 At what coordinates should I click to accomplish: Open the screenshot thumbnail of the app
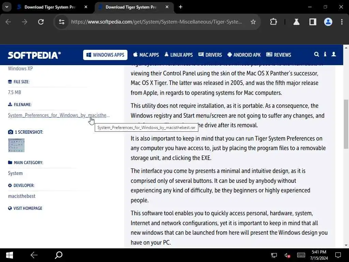pos(16,145)
